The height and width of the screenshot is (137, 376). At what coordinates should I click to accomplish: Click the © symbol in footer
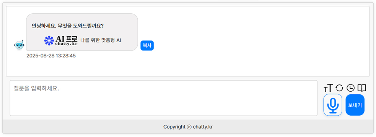(x=189, y=127)
